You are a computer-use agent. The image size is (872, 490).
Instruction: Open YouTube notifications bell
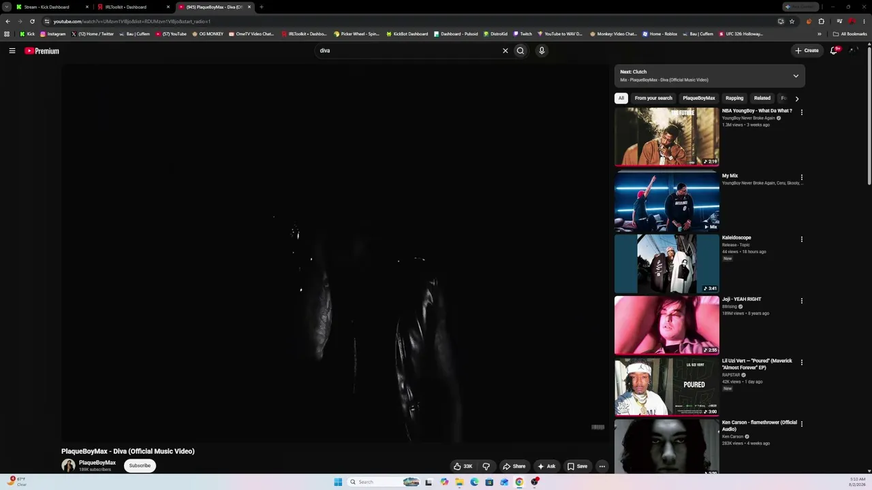coord(834,50)
